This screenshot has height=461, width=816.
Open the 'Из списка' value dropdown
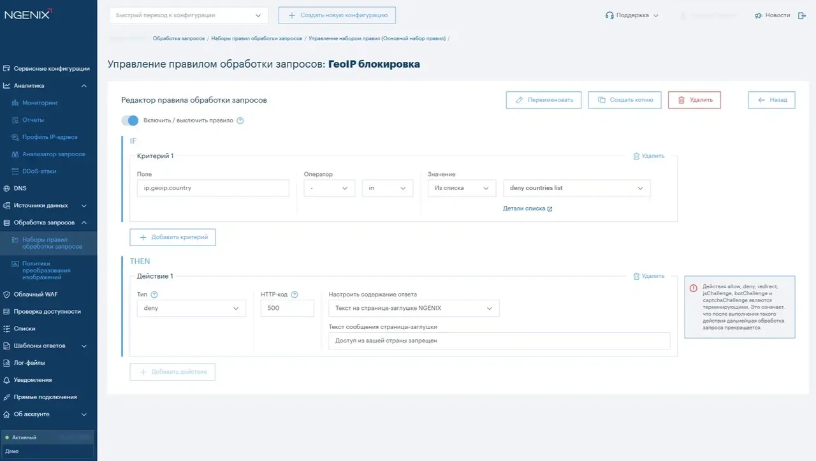pos(462,188)
